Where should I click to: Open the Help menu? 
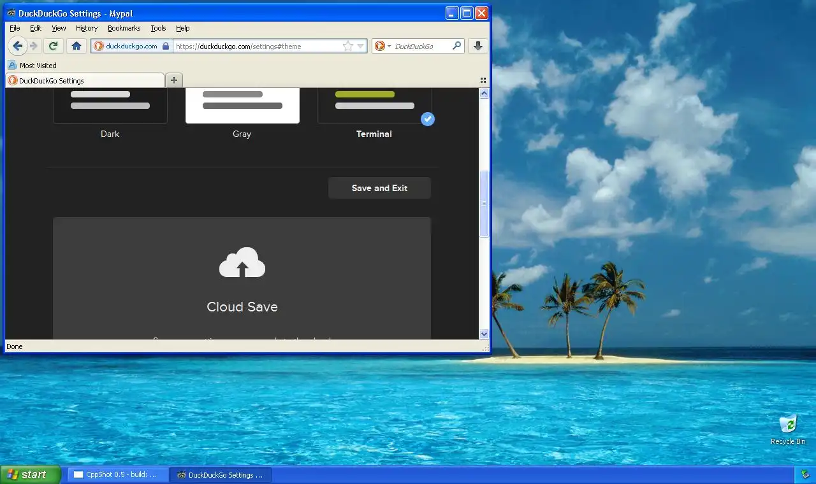[x=183, y=28]
